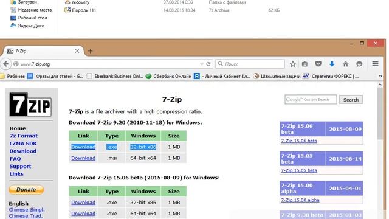389x219 pixels.
Task: Bookmark this page with the star icon
Action: [x=293, y=64]
